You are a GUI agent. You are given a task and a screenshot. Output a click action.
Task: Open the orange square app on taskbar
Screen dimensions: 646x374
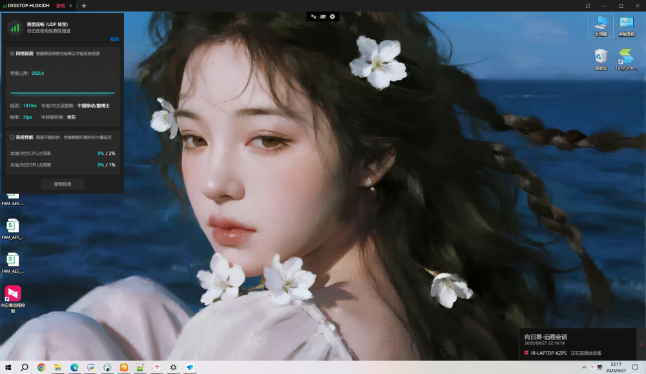123,368
